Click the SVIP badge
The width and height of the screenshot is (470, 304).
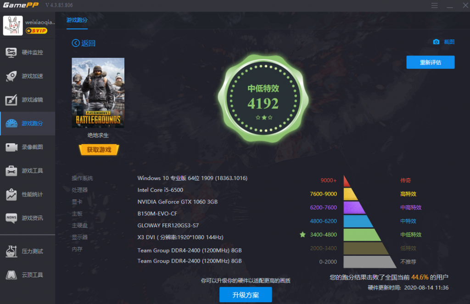(x=36, y=31)
